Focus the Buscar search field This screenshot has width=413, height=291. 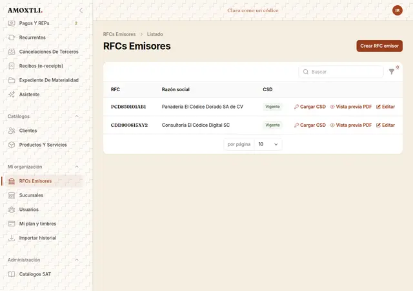(x=341, y=72)
